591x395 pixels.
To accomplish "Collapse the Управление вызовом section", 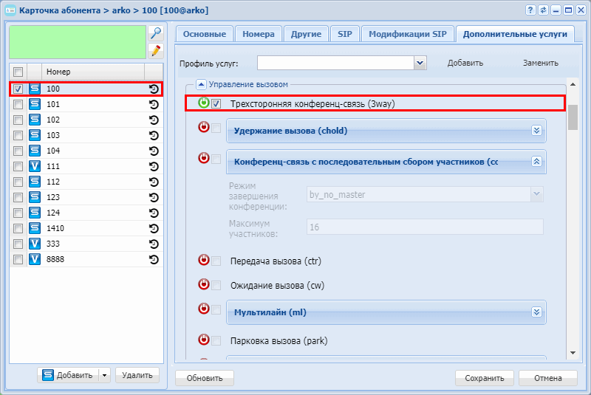I will (201, 84).
